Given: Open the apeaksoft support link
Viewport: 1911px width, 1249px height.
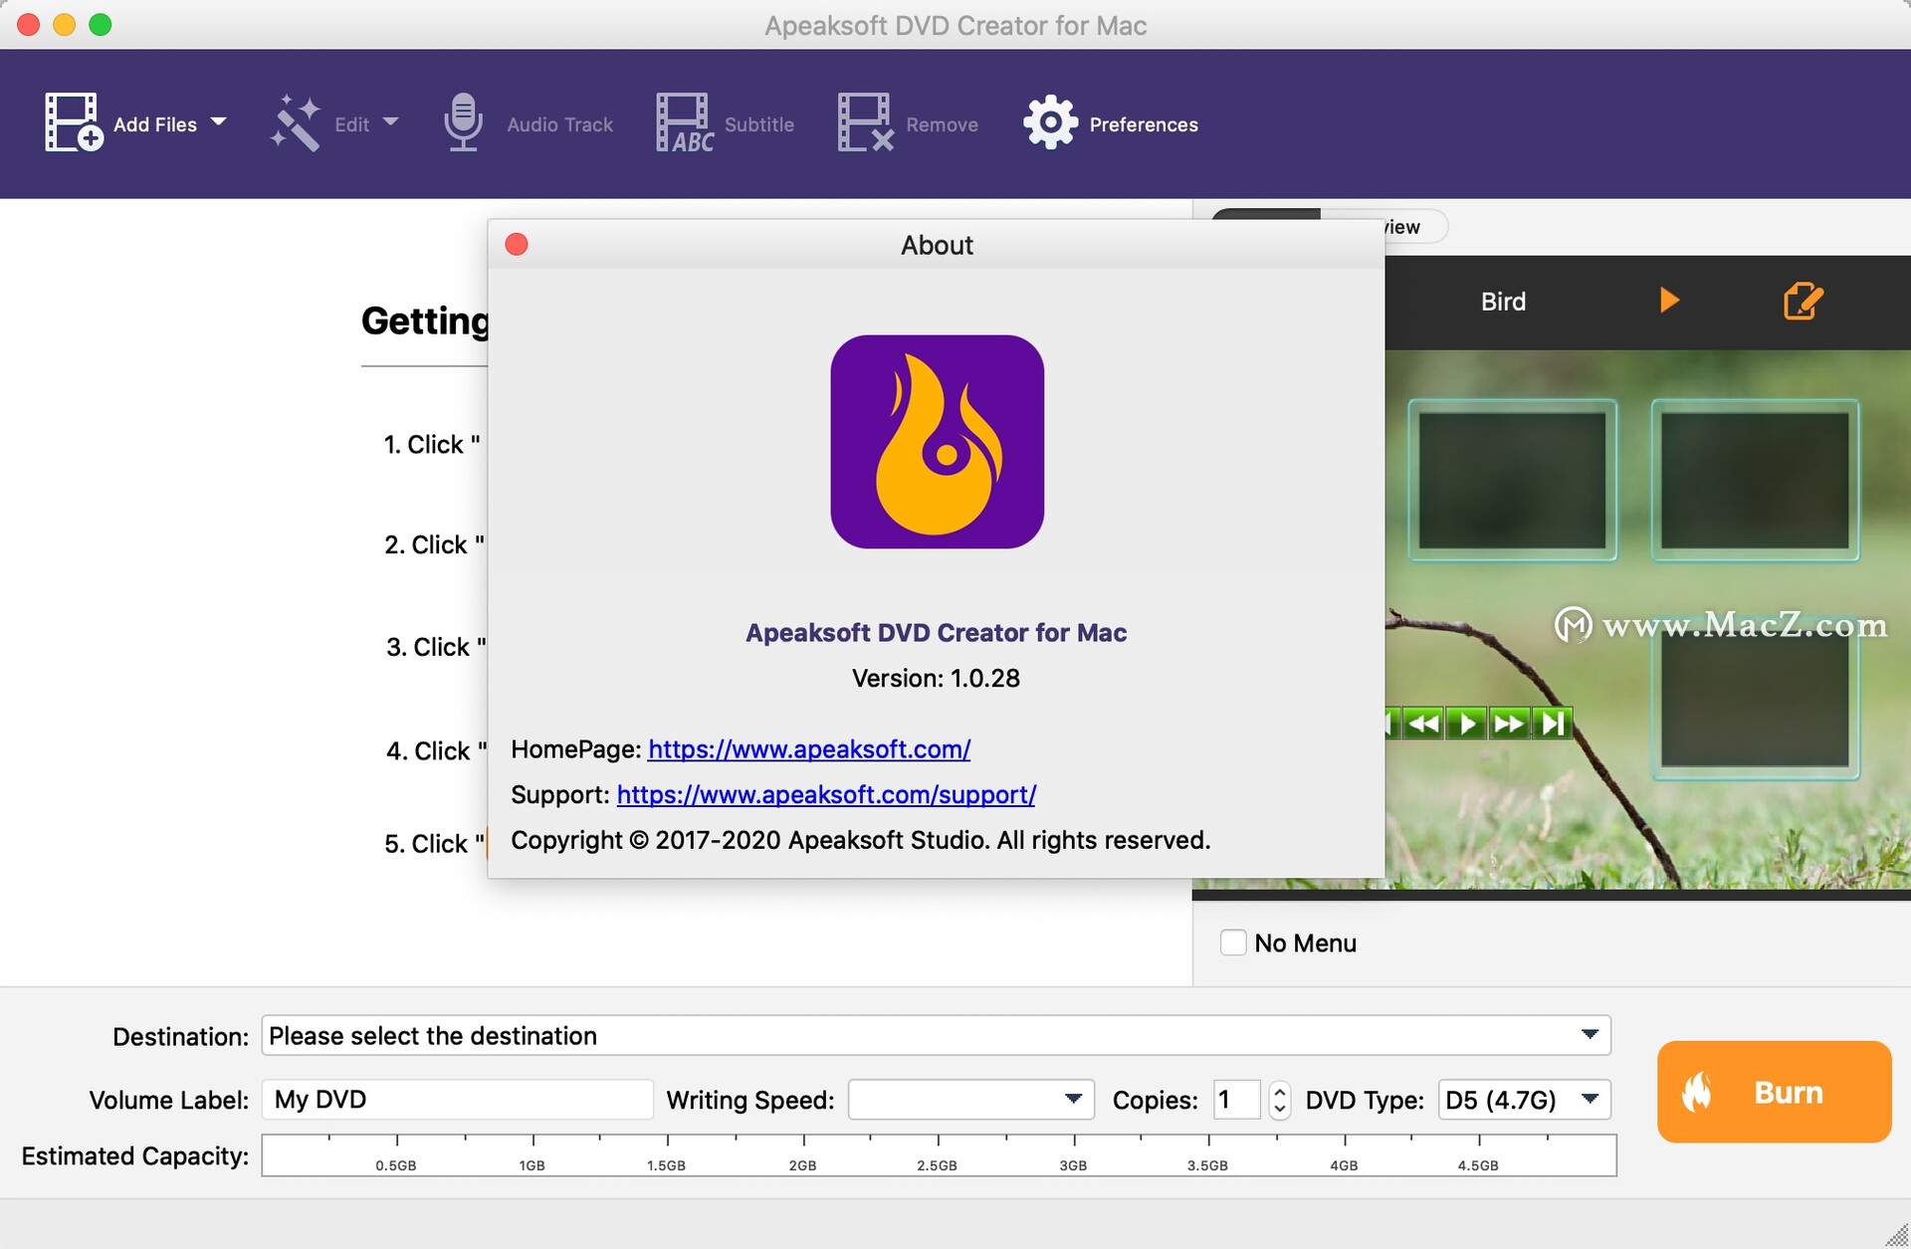Looking at the screenshot, I should tap(826, 795).
